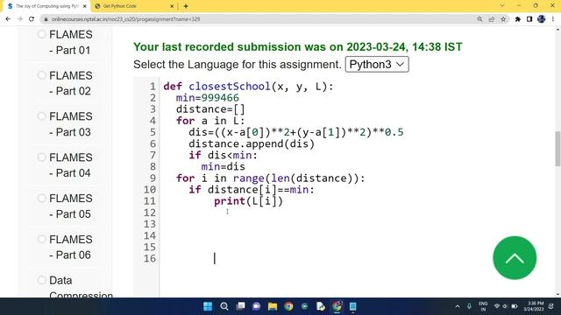Go back to the previous browser page
561x315 pixels.
(8, 19)
